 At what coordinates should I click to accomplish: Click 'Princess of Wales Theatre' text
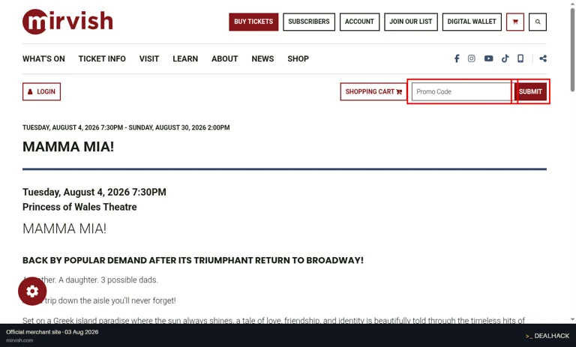79,207
